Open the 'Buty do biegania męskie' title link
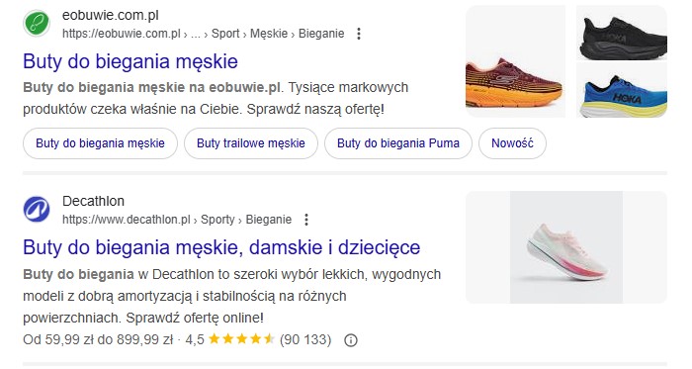692x369 pixels. coord(130,61)
